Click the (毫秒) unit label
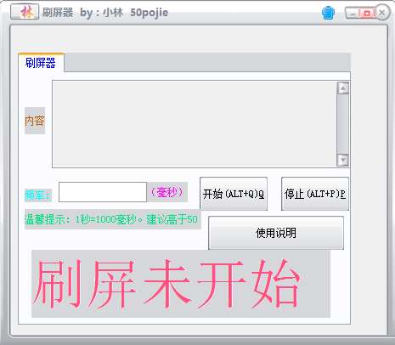The width and height of the screenshot is (395, 345). click(x=167, y=192)
